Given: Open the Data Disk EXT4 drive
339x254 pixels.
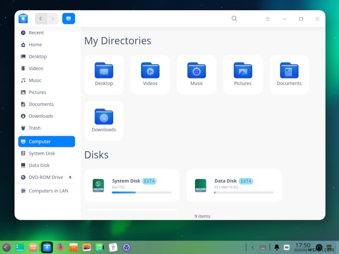Looking at the screenshot, I should pyautogui.click(x=234, y=185).
